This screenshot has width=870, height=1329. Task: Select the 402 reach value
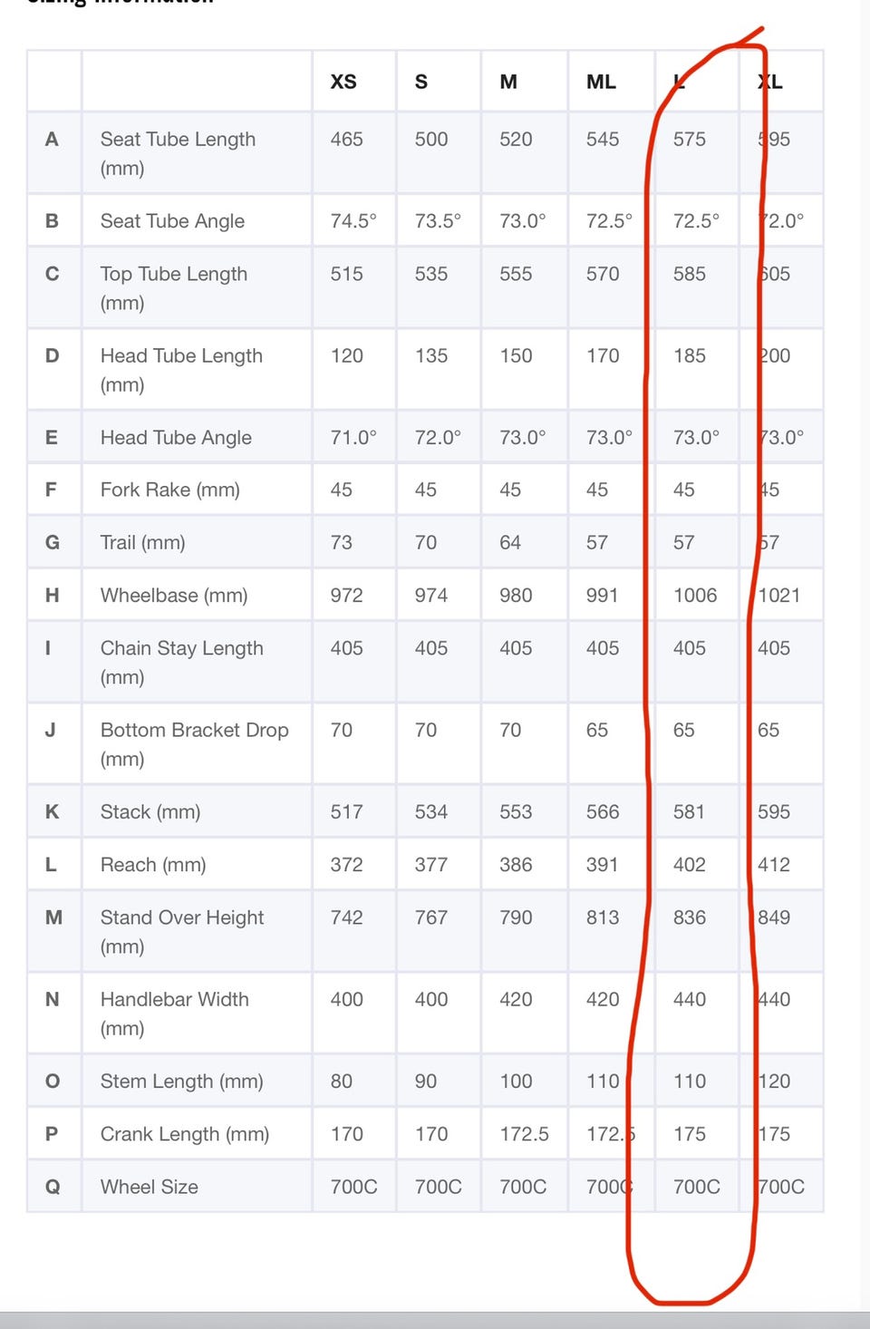click(689, 865)
